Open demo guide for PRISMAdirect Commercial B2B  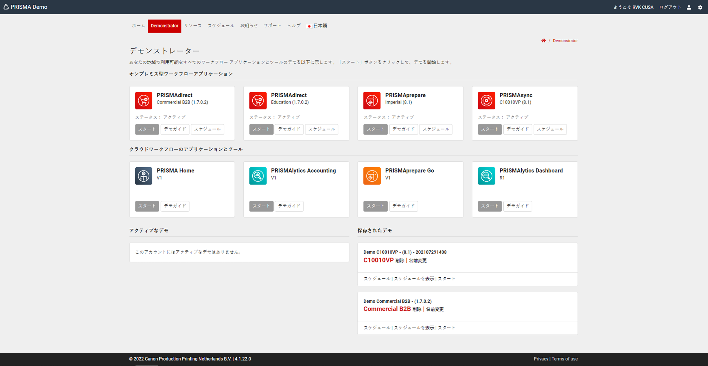click(175, 129)
